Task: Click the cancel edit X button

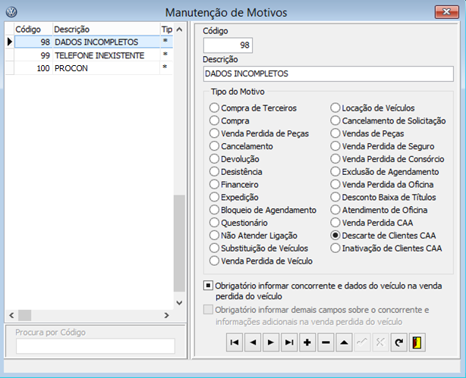Action: point(380,342)
